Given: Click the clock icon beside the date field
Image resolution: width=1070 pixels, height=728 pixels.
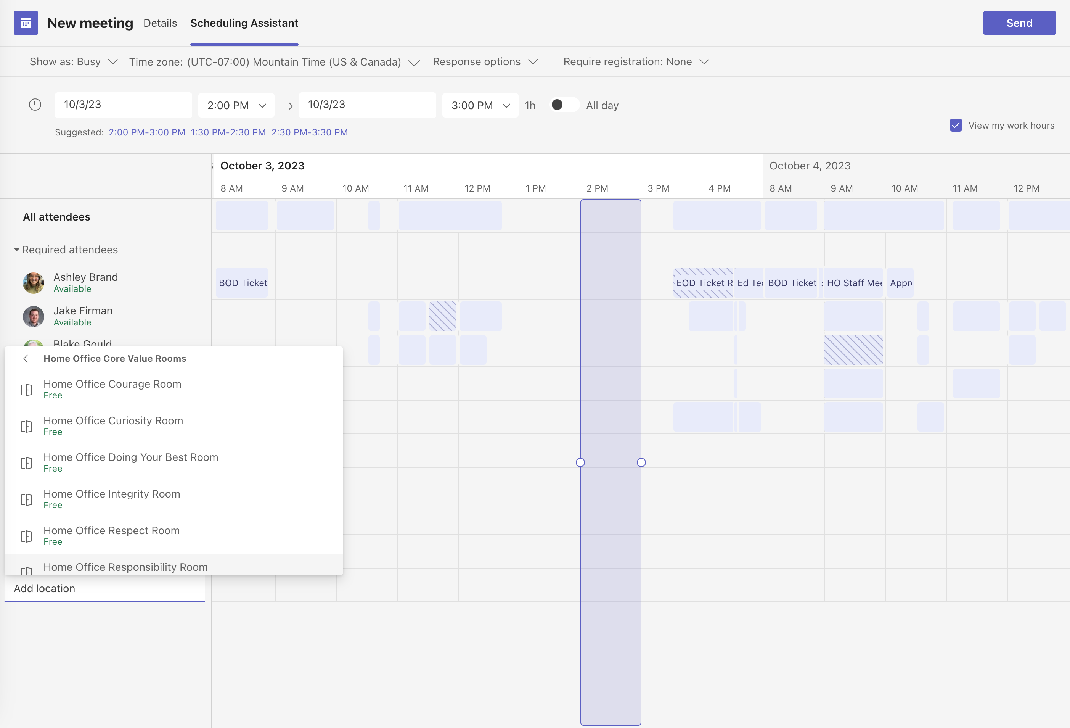Looking at the screenshot, I should coord(35,105).
